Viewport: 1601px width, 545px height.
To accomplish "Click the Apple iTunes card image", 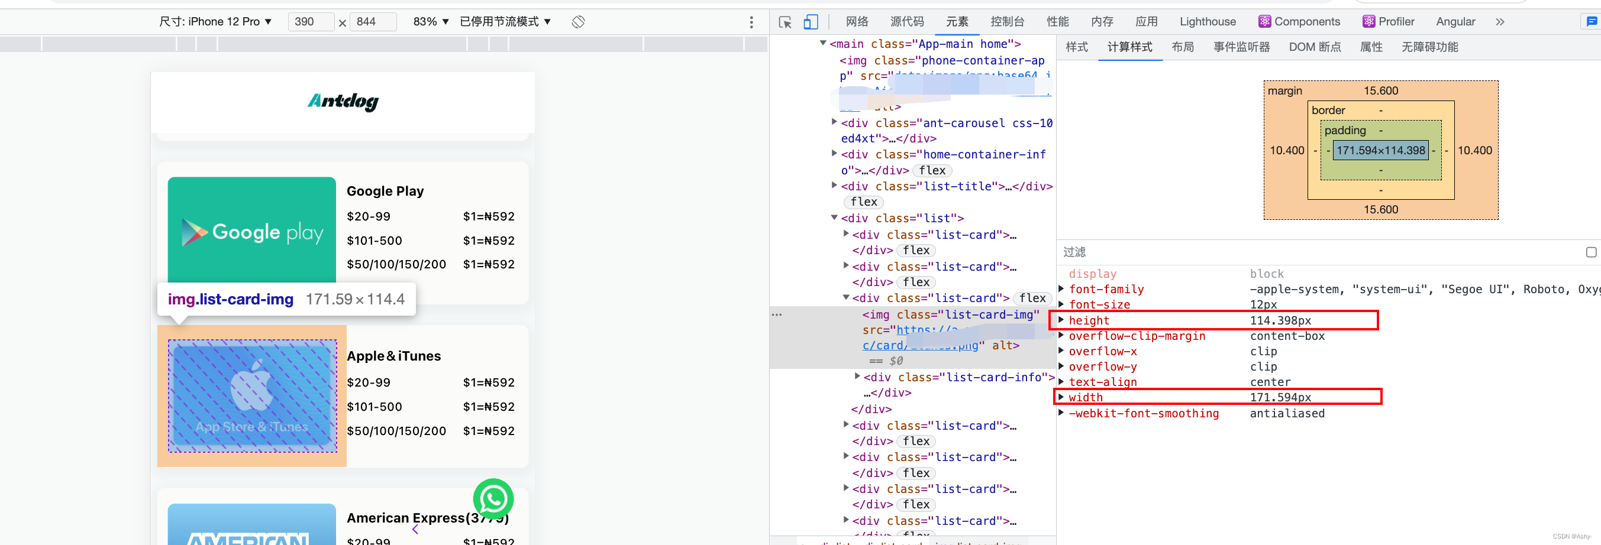I will click(252, 396).
